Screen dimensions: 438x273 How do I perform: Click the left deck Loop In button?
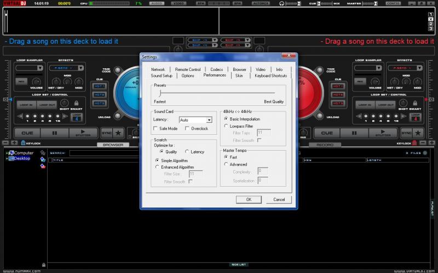tap(26, 105)
